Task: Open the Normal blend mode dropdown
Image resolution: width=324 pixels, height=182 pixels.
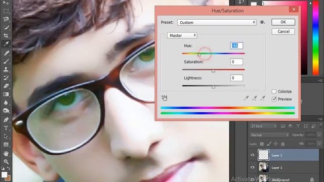Action: pyautogui.click(x=269, y=135)
